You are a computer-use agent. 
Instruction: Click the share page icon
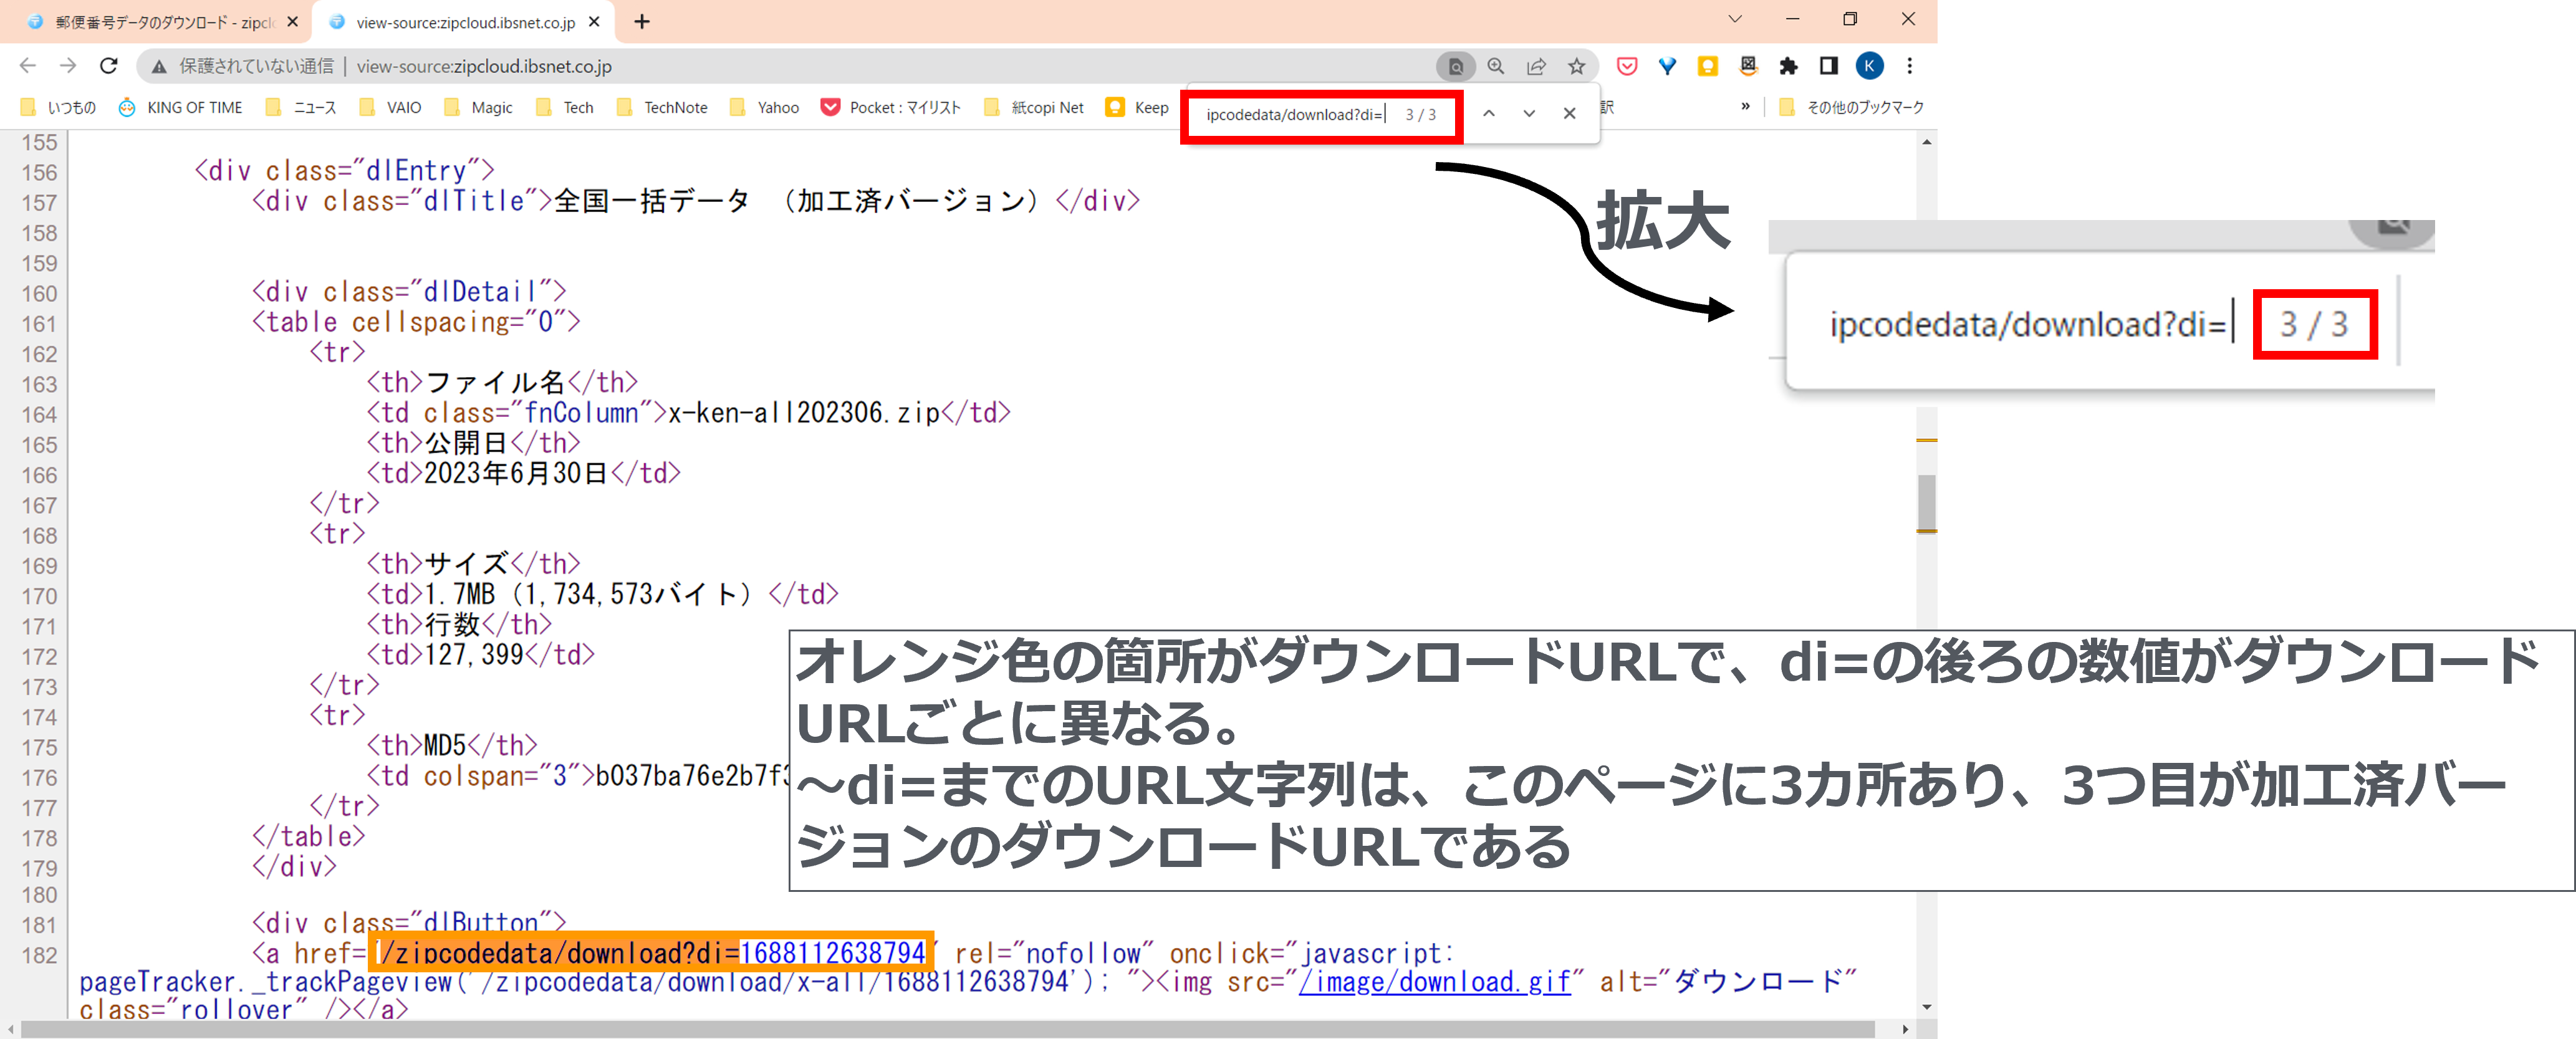pos(1536,66)
